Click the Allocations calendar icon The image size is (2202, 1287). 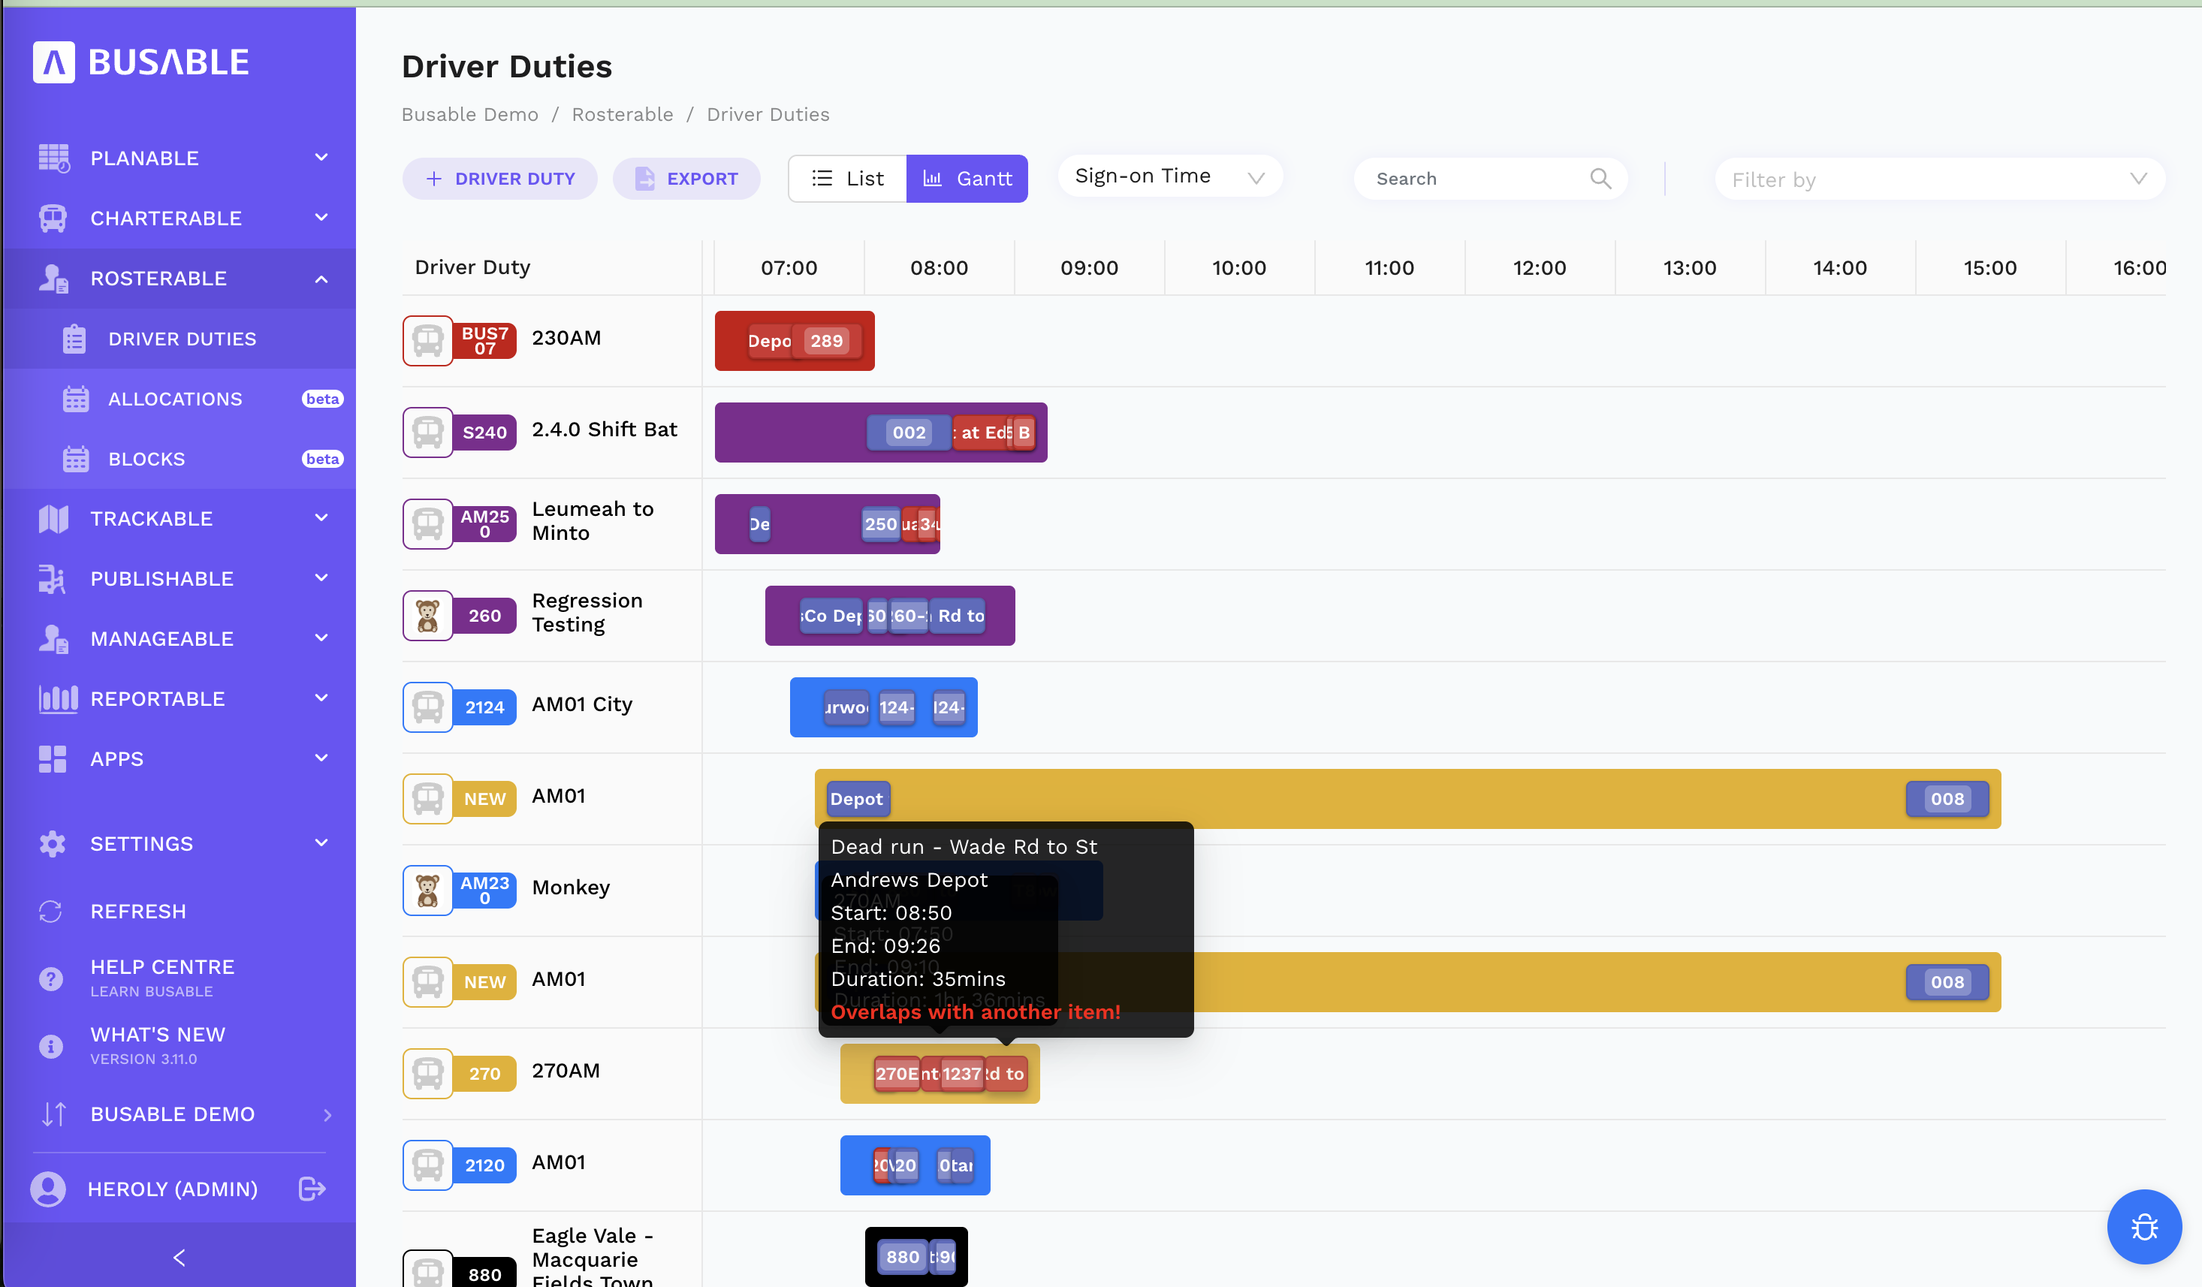point(75,399)
